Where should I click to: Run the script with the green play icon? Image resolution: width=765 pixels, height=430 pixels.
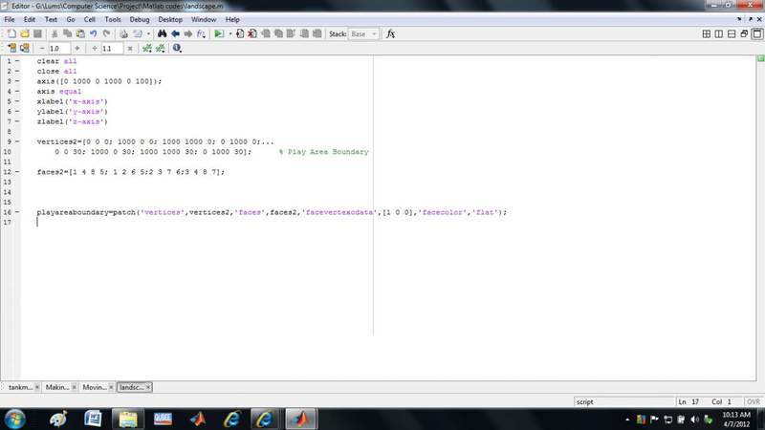click(219, 33)
